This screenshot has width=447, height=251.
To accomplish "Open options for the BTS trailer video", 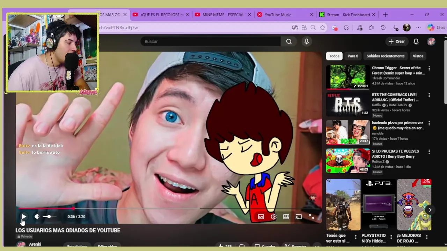I will pos(429,95).
